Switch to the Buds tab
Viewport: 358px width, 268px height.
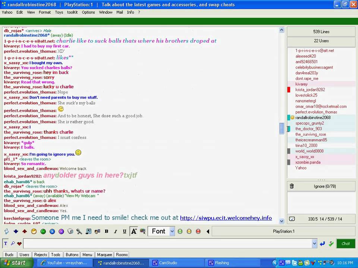tap(9, 255)
